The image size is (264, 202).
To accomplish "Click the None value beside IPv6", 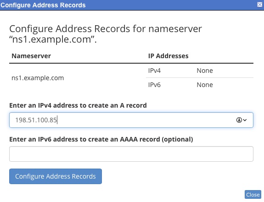I will 205,85.
